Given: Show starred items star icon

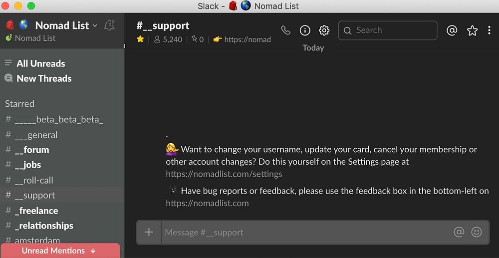Looking at the screenshot, I should 472,30.
